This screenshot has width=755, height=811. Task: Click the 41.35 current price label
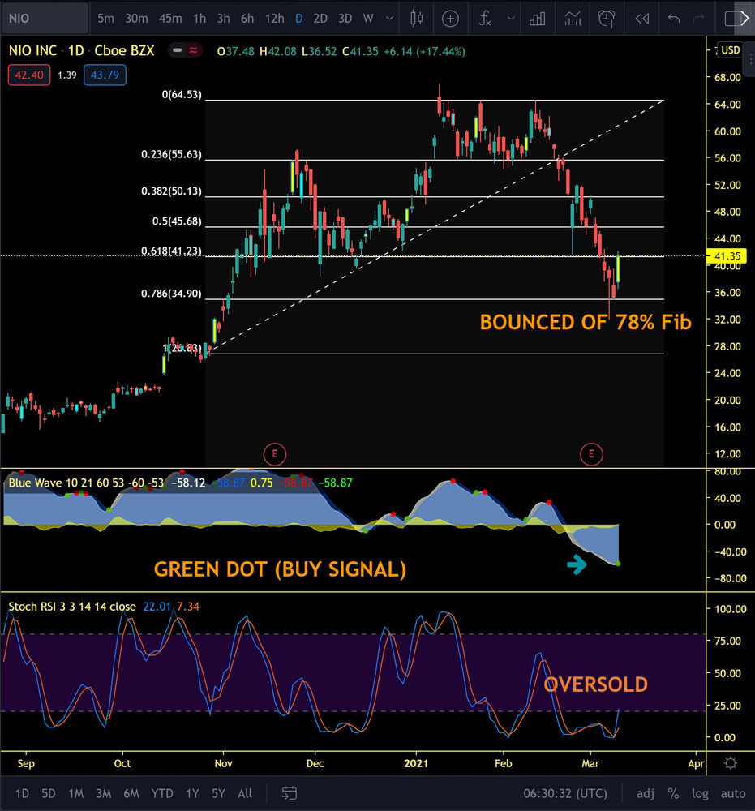pyautogui.click(x=727, y=256)
